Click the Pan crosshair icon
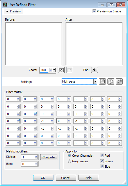This screenshot has height=186, width=128. pyautogui.click(x=94, y=70)
